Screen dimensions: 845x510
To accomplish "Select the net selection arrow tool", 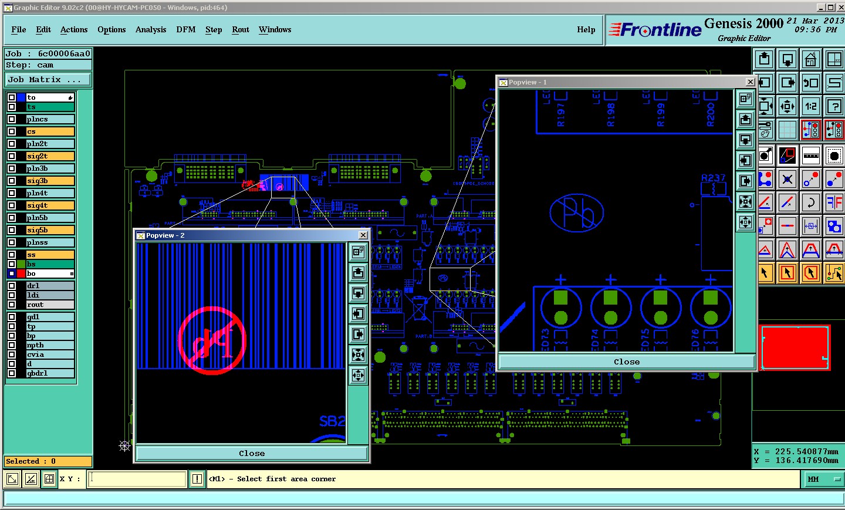I will 834,273.
